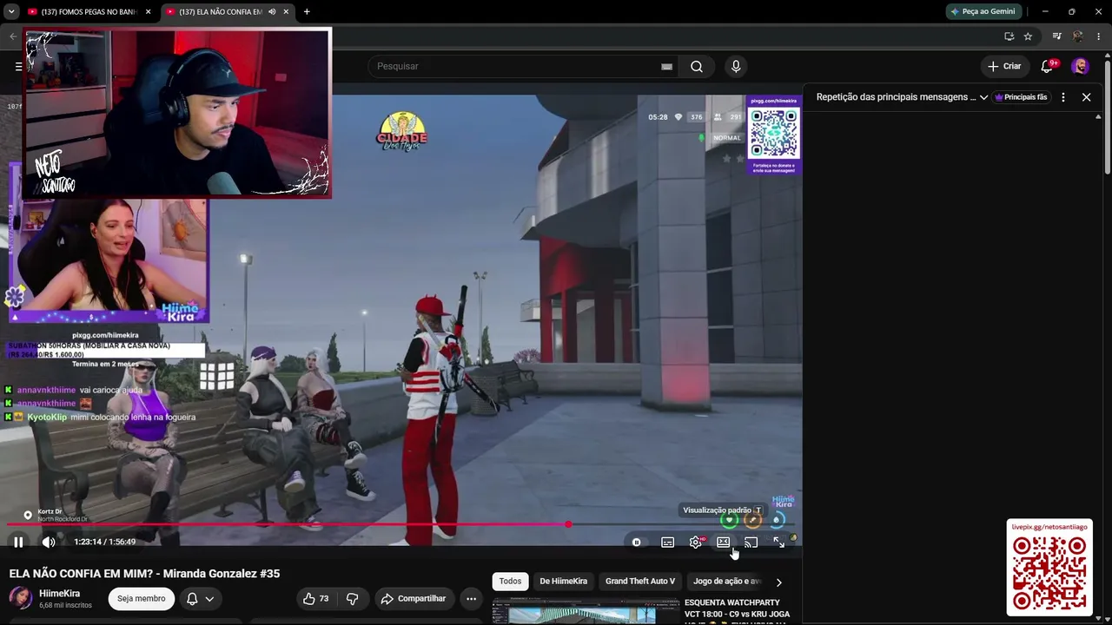The height and width of the screenshot is (625, 1112).
Task: Click the red playhead on the progress bar
Action: (x=568, y=524)
